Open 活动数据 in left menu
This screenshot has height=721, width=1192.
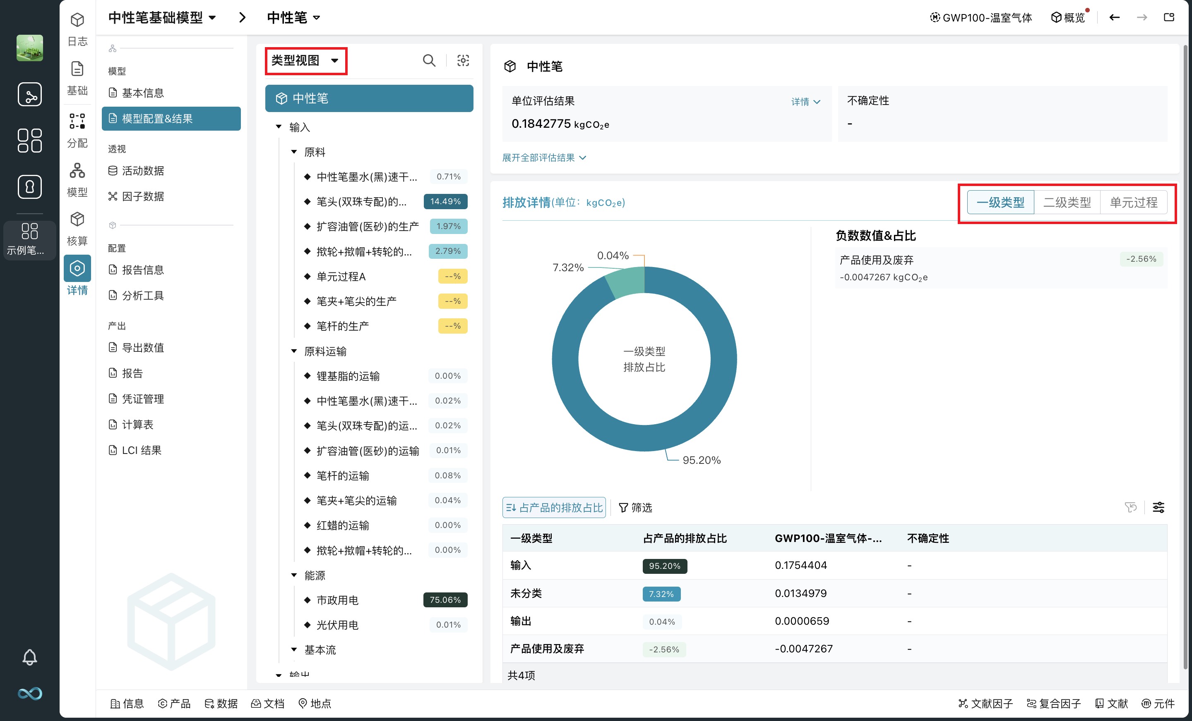click(x=142, y=171)
